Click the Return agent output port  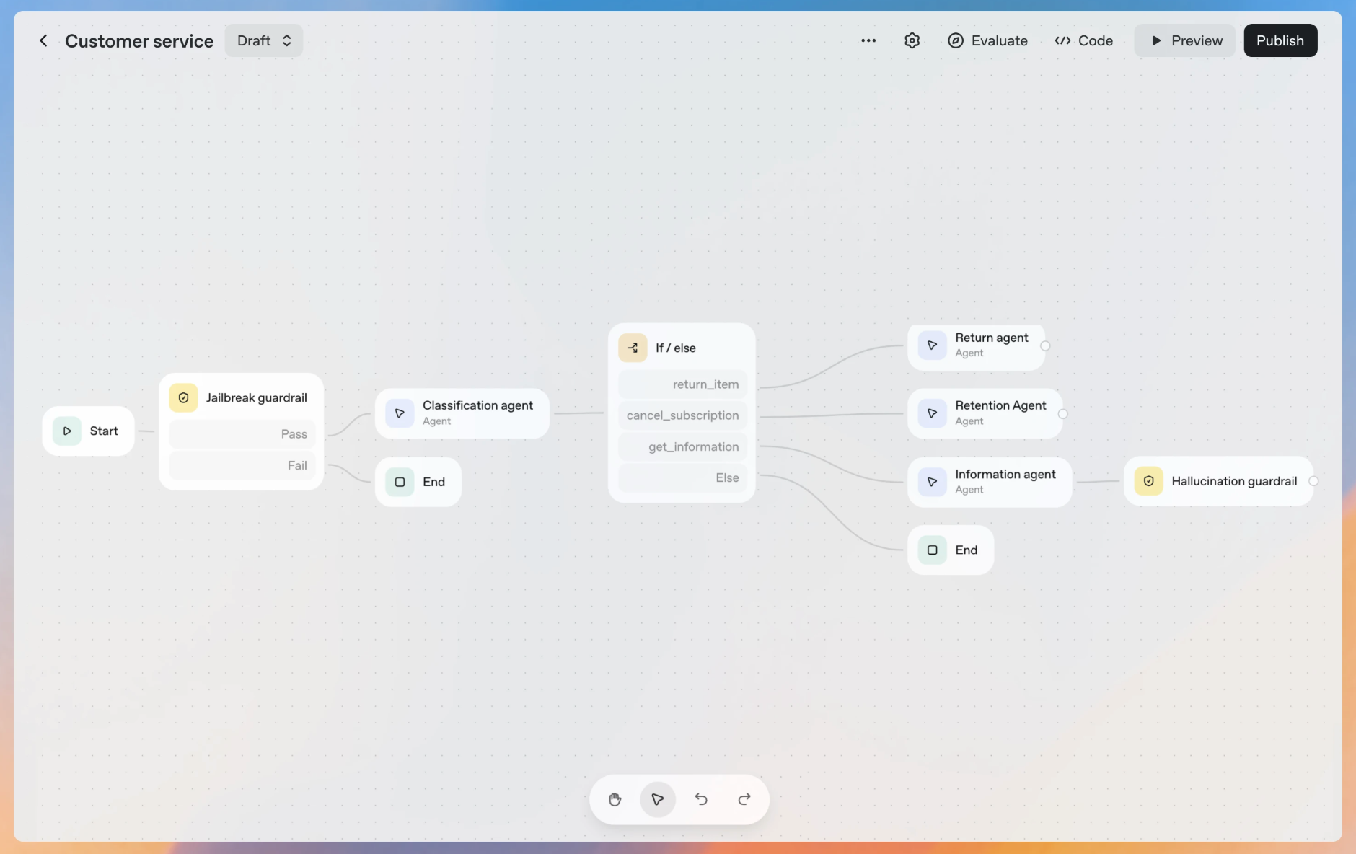click(1045, 346)
